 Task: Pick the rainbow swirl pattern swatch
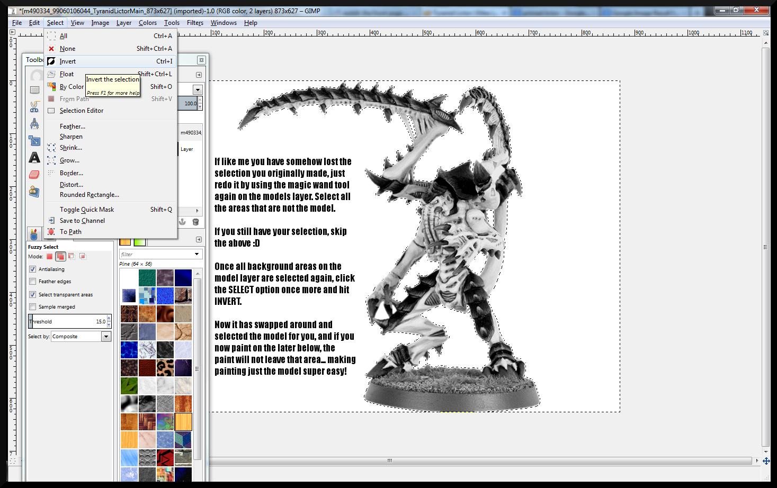pyautogui.click(x=165, y=421)
